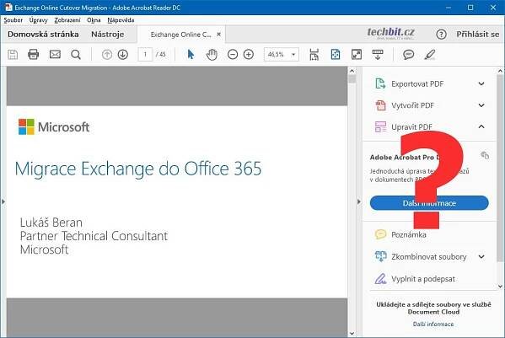The width and height of the screenshot is (505, 338).
Task: Click the Save file icon
Action: [13, 55]
